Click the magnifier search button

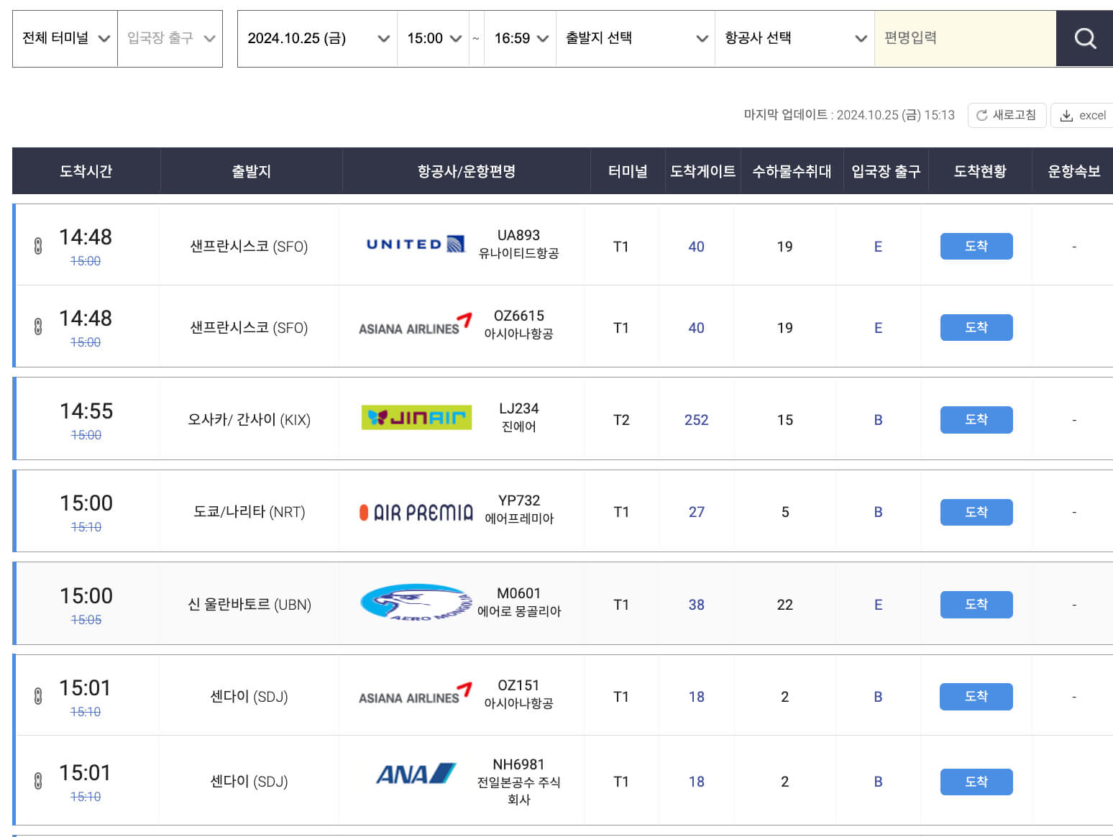pos(1084,38)
